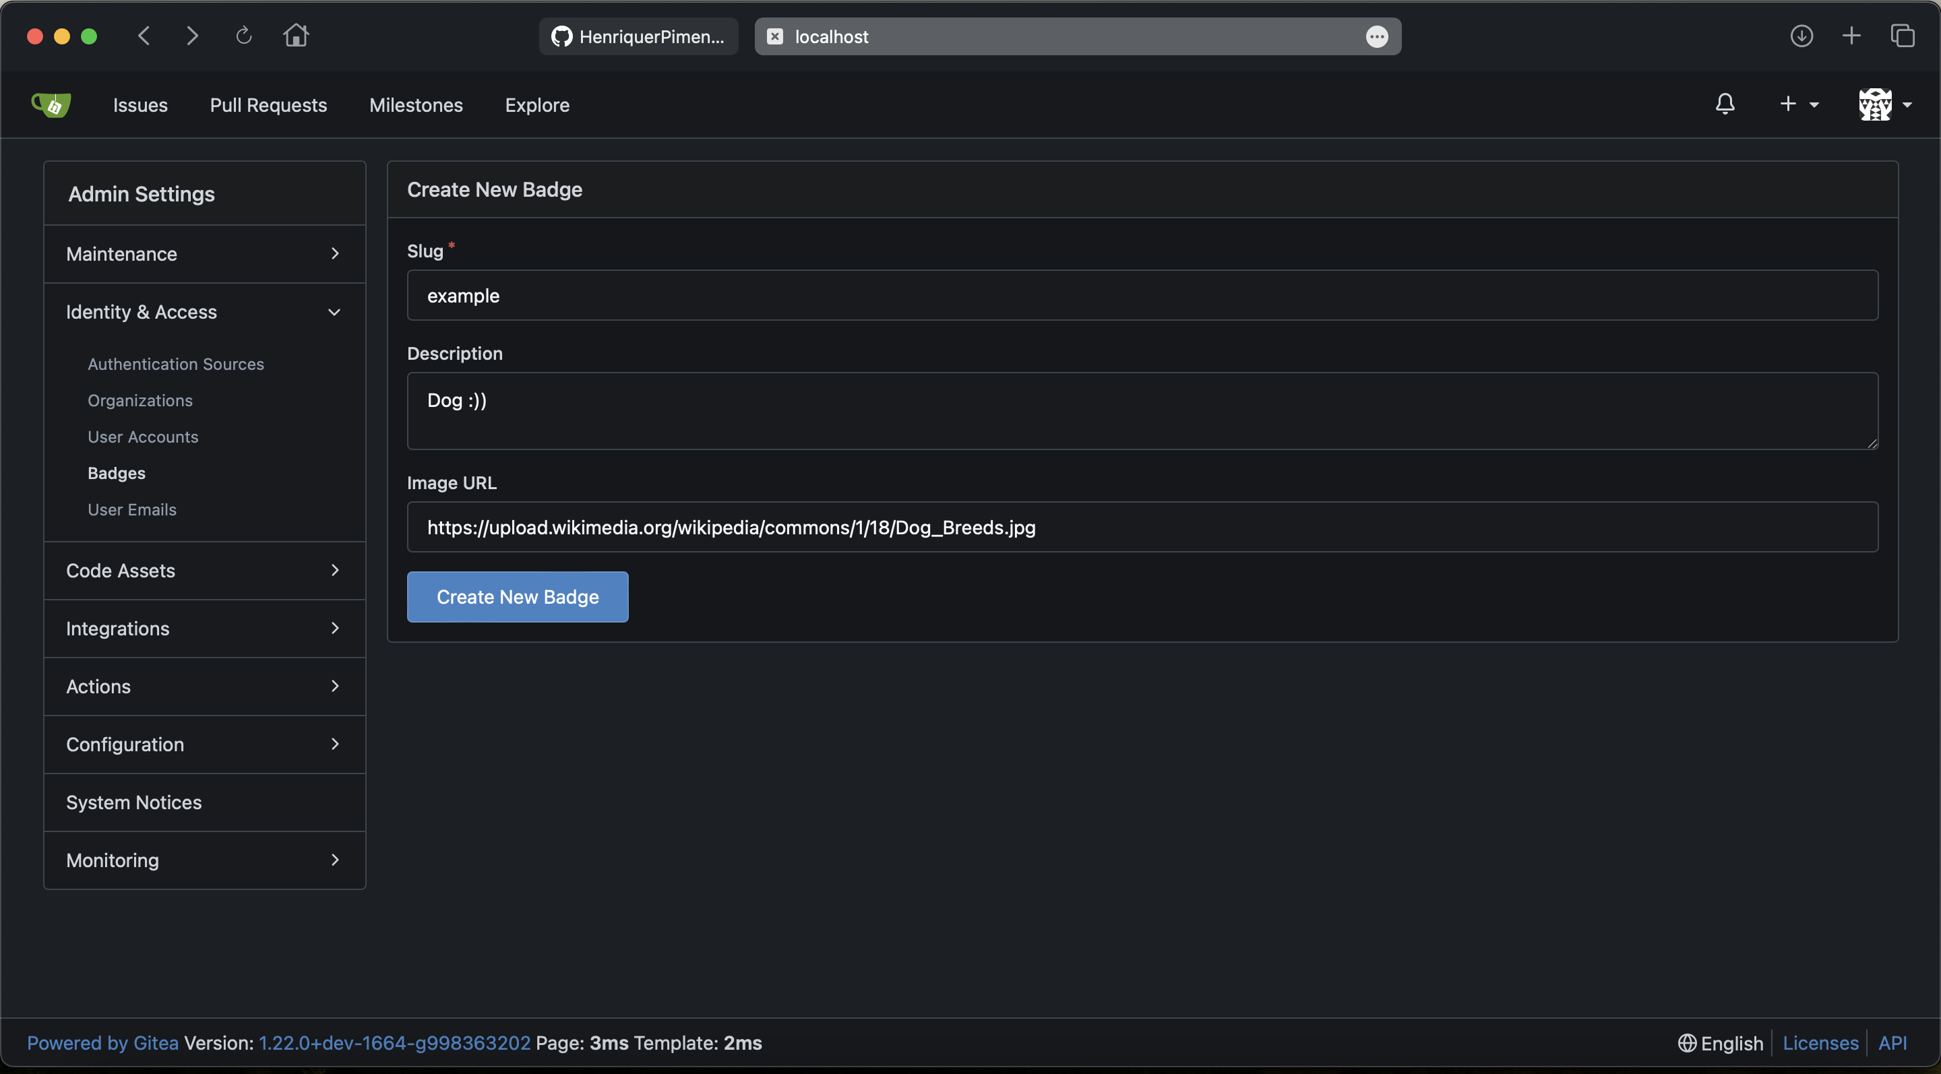The image size is (1941, 1074).
Task: Open System Notices in sidebar
Action: click(205, 802)
